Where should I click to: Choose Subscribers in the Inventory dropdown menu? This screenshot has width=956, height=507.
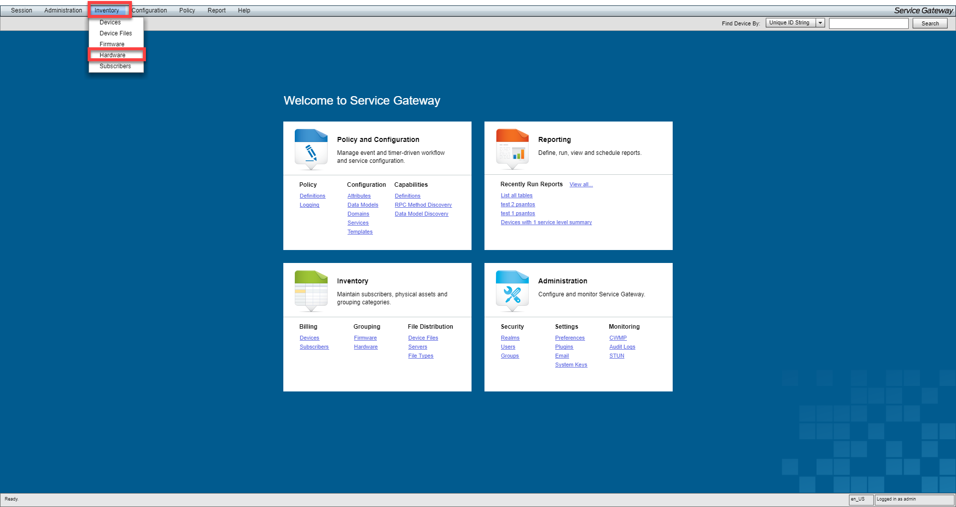point(115,66)
